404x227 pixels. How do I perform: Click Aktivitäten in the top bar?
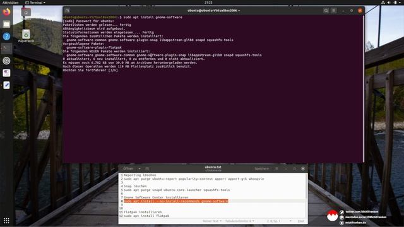(10, 3)
